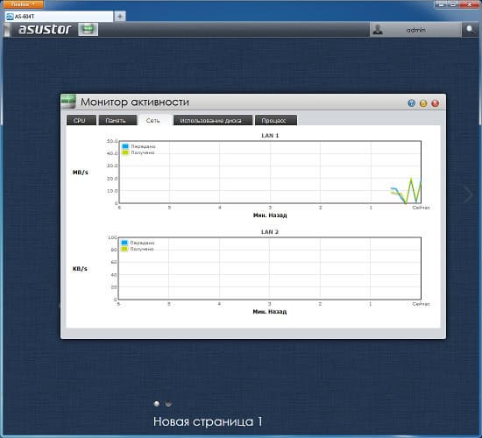
Task: Click the LAN 2 Передано blue legend swatch
Action: (124, 243)
